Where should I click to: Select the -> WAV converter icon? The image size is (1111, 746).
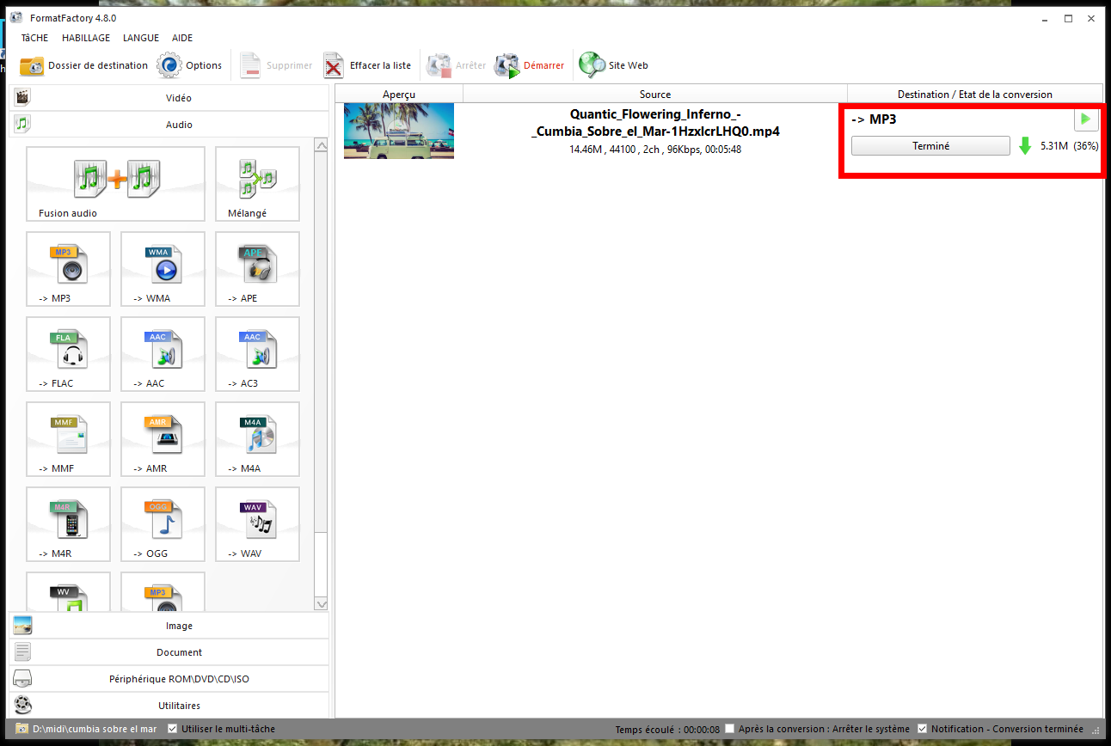click(x=257, y=523)
